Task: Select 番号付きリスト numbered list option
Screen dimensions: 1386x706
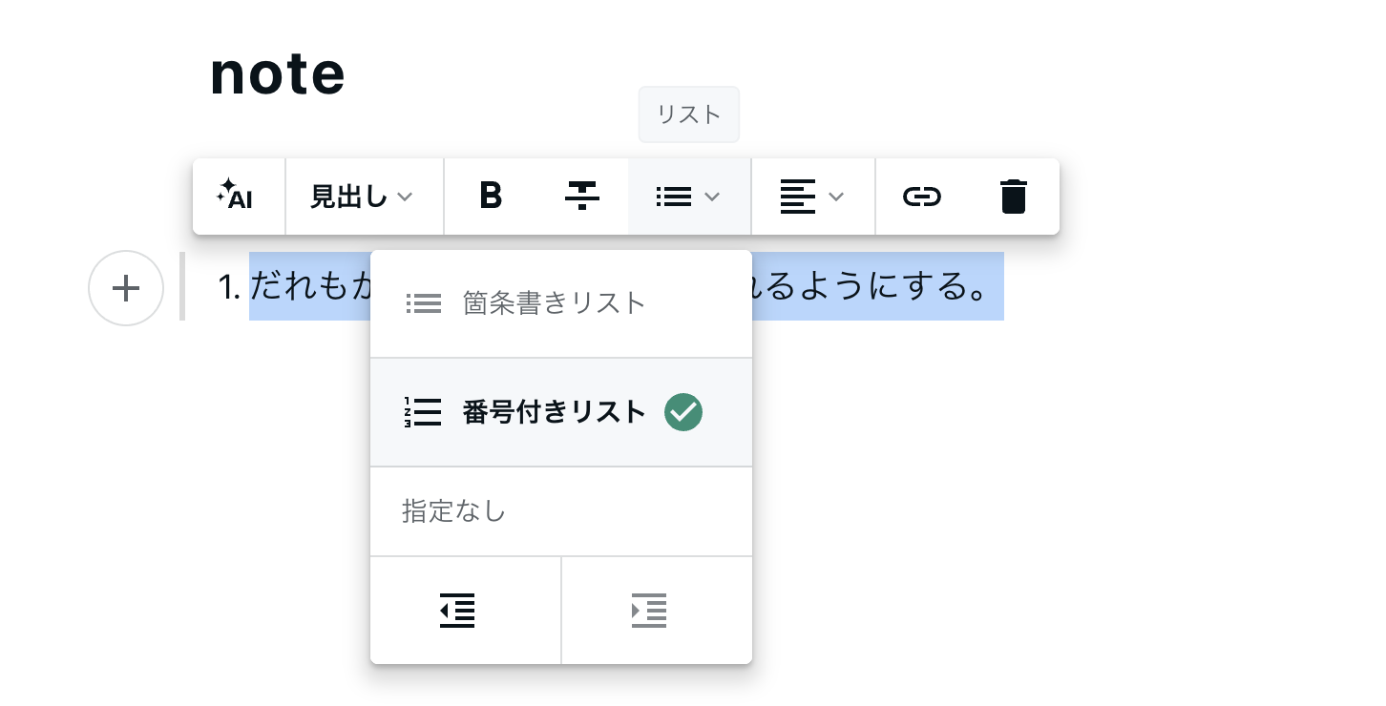Action: coord(561,412)
